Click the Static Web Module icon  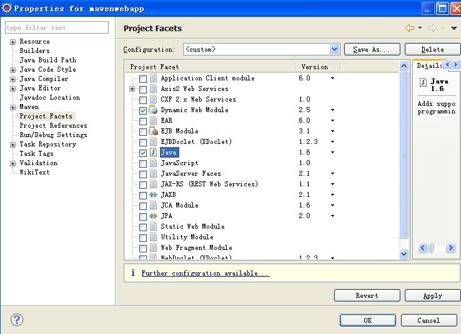coord(153,226)
